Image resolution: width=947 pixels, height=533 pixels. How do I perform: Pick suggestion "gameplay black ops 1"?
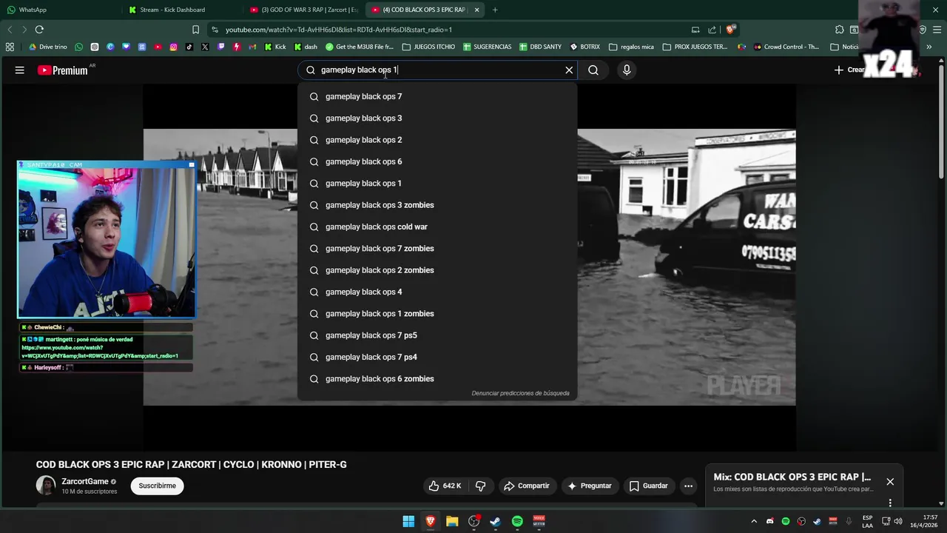point(437,184)
